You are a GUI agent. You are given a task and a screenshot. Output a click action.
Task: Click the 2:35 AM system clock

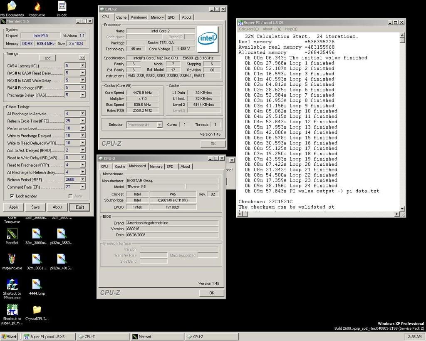point(415,337)
